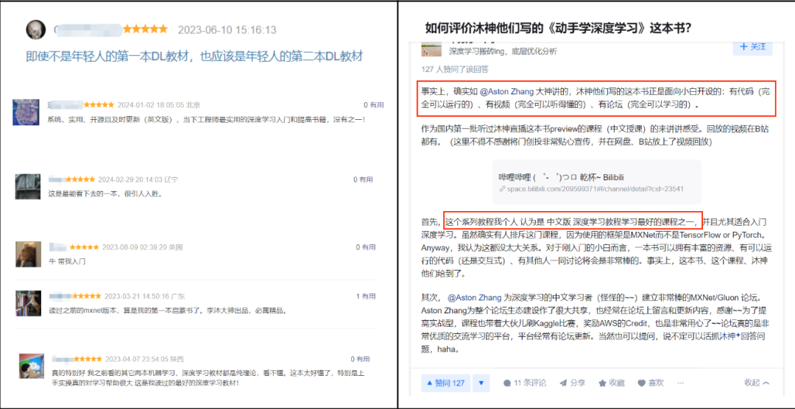
Task: Click the review text '牛 带我入门'
Action: [x=67, y=262]
